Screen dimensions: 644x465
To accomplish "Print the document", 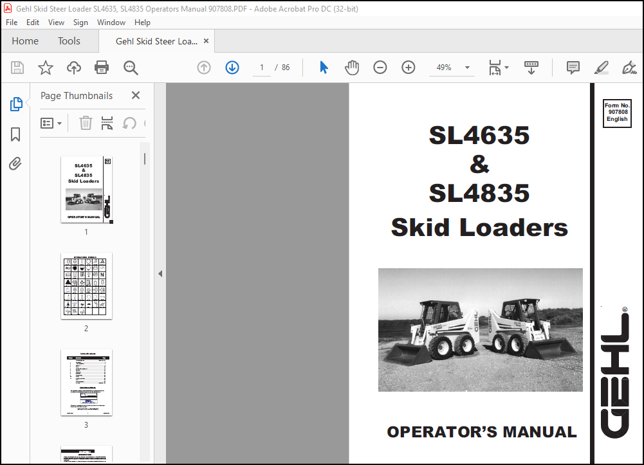I will pos(102,68).
